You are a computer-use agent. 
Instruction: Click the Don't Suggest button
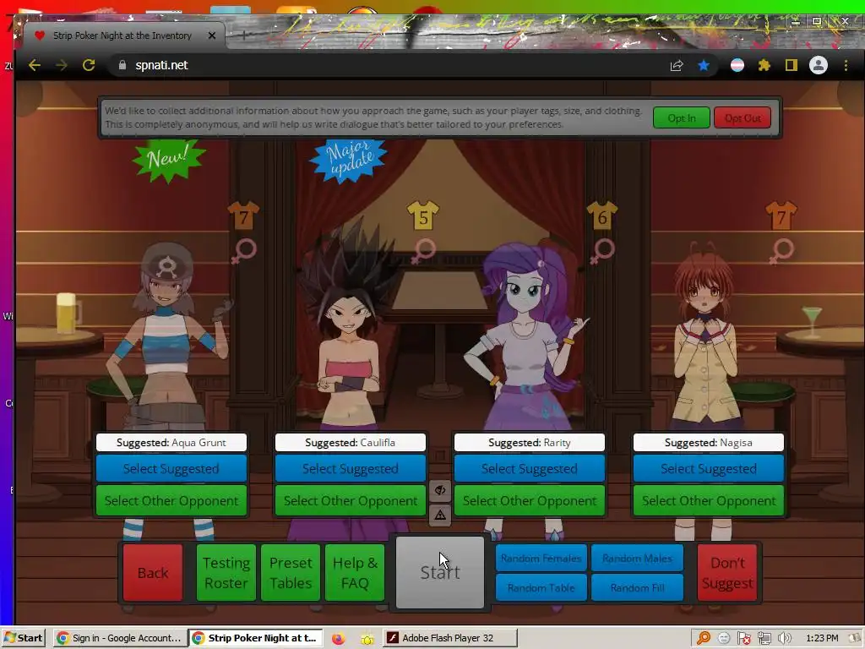click(727, 573)
